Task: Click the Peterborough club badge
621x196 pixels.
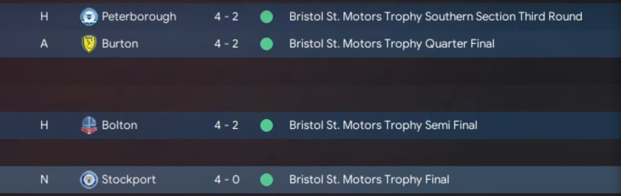Action: (x=89, y=16)
